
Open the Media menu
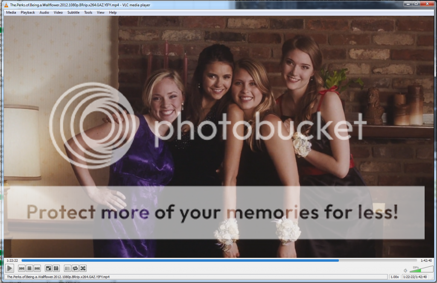[x=11, y=12]
